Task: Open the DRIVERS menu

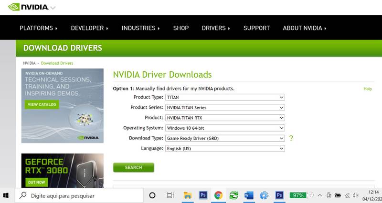Action: pos(216,28)
